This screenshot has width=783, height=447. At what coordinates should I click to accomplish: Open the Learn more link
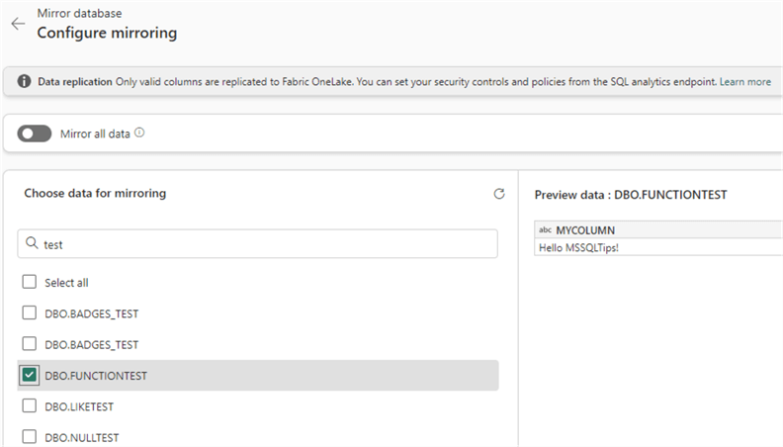pyautogui.click(x=745, y=82)
